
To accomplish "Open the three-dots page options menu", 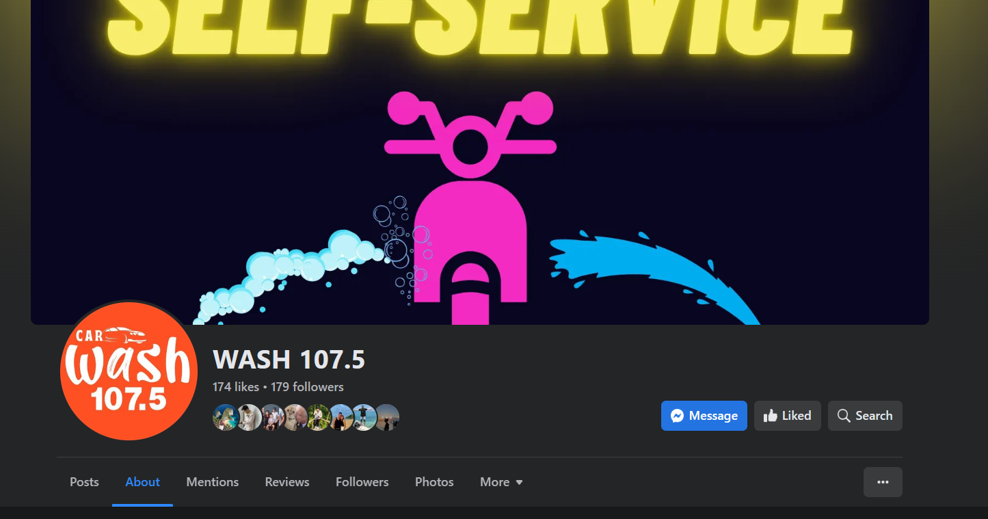I will 883,482.
